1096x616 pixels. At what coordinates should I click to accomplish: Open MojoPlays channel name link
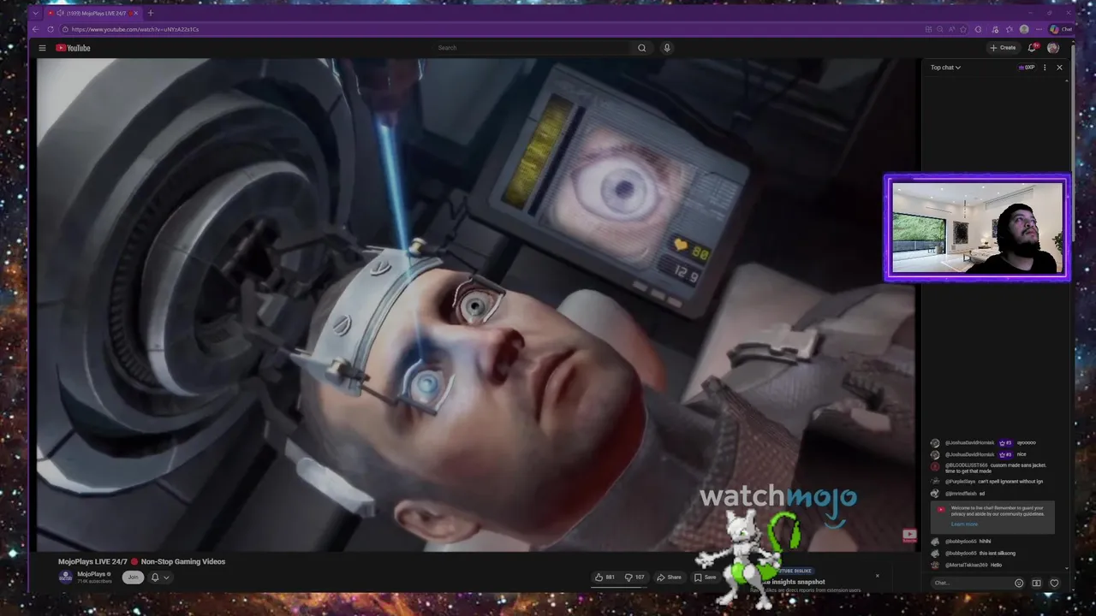pos(92,574)
